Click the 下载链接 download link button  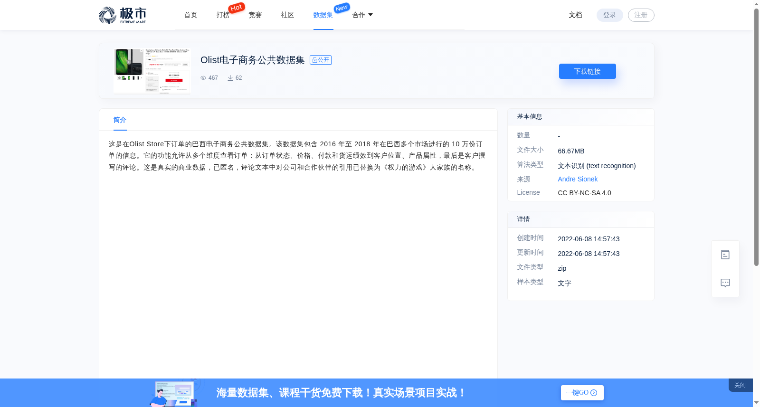[x=587, y=71]
